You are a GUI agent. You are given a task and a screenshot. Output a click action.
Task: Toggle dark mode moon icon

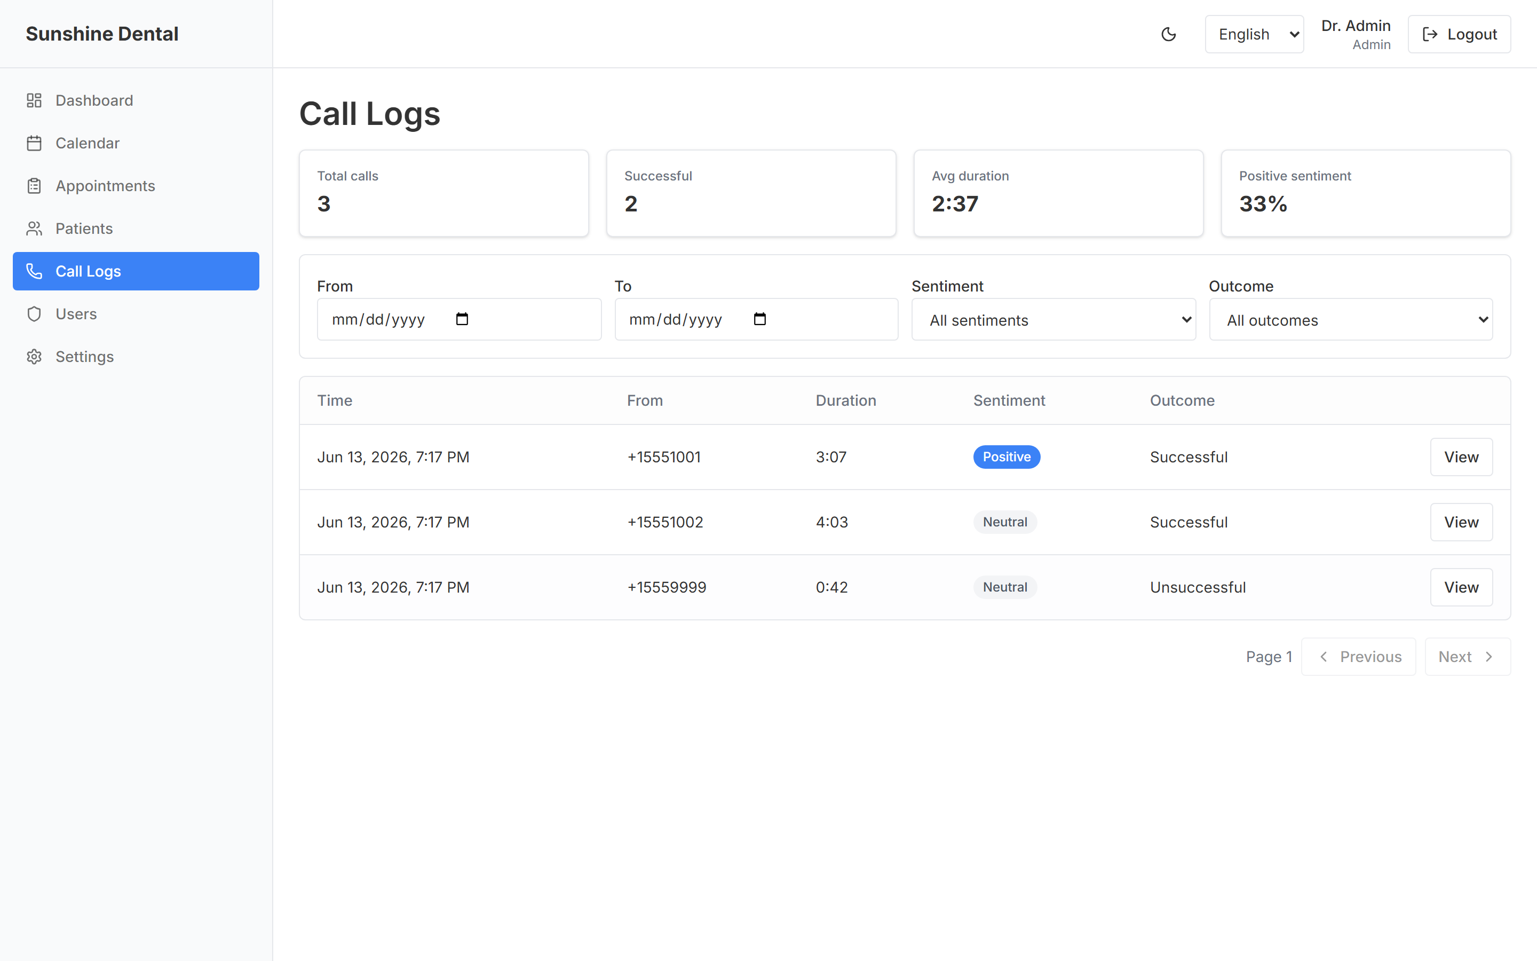click(x=1169, y=34)
